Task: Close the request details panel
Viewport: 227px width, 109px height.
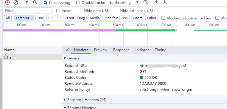Action: click(x=67, y=50)
